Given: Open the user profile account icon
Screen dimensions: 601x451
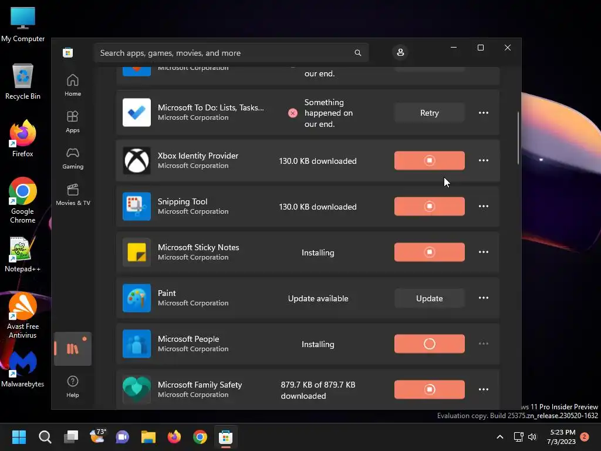Looking at the screenshot, I should click(x=400, y=52).
